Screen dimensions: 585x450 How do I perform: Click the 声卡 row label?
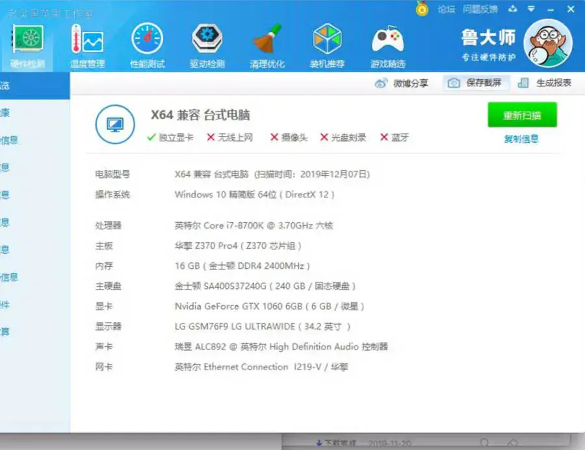pos(104,347)
